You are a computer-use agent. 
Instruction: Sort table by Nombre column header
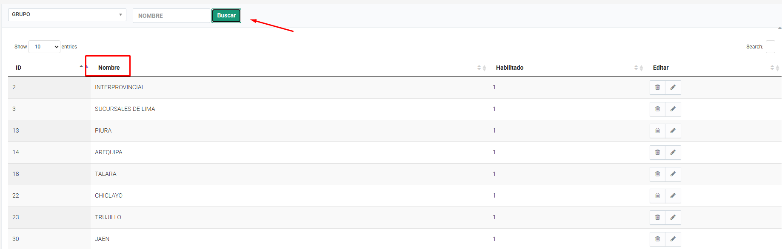109,68
